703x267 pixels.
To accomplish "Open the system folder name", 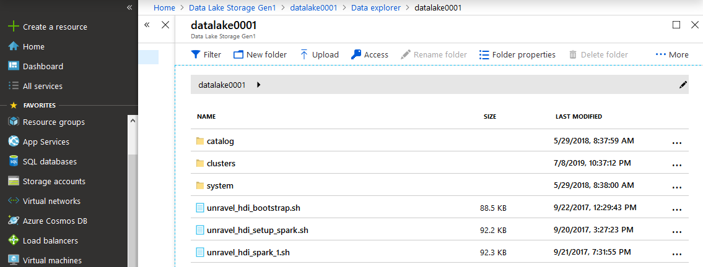I will pyautogui.click(x=220, y=185).
